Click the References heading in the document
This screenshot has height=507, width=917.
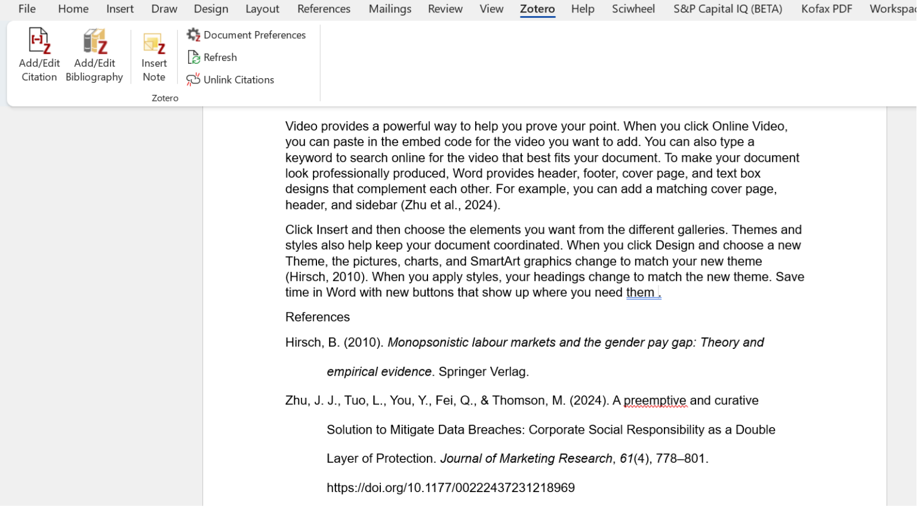tap(317, 317)
